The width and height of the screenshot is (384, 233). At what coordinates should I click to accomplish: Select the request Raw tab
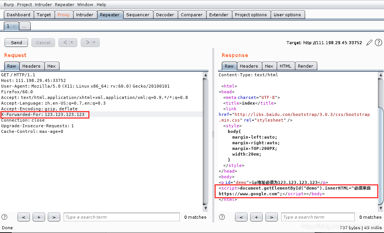(11, 66)
